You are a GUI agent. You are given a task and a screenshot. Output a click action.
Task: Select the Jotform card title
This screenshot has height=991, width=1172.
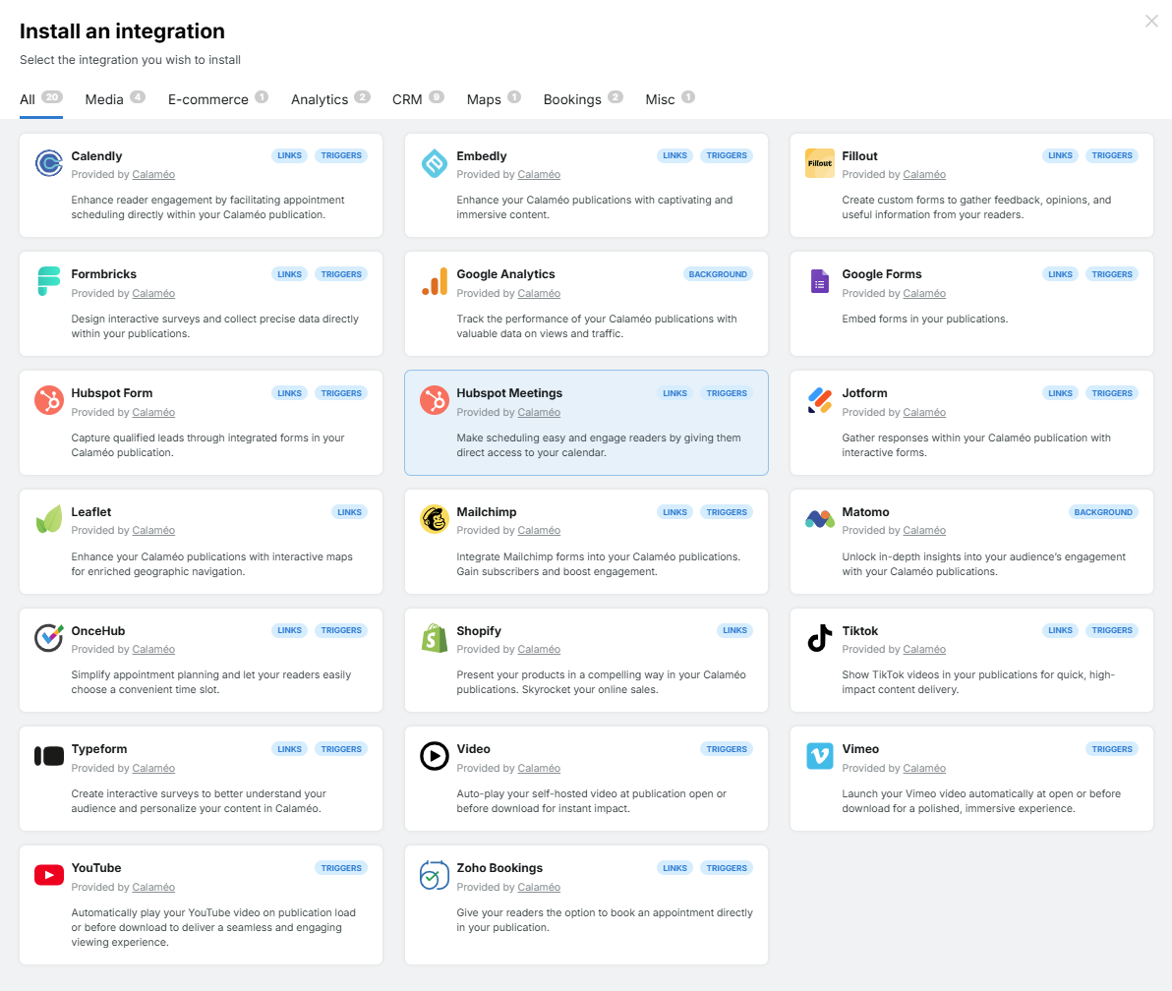(864, 393)
